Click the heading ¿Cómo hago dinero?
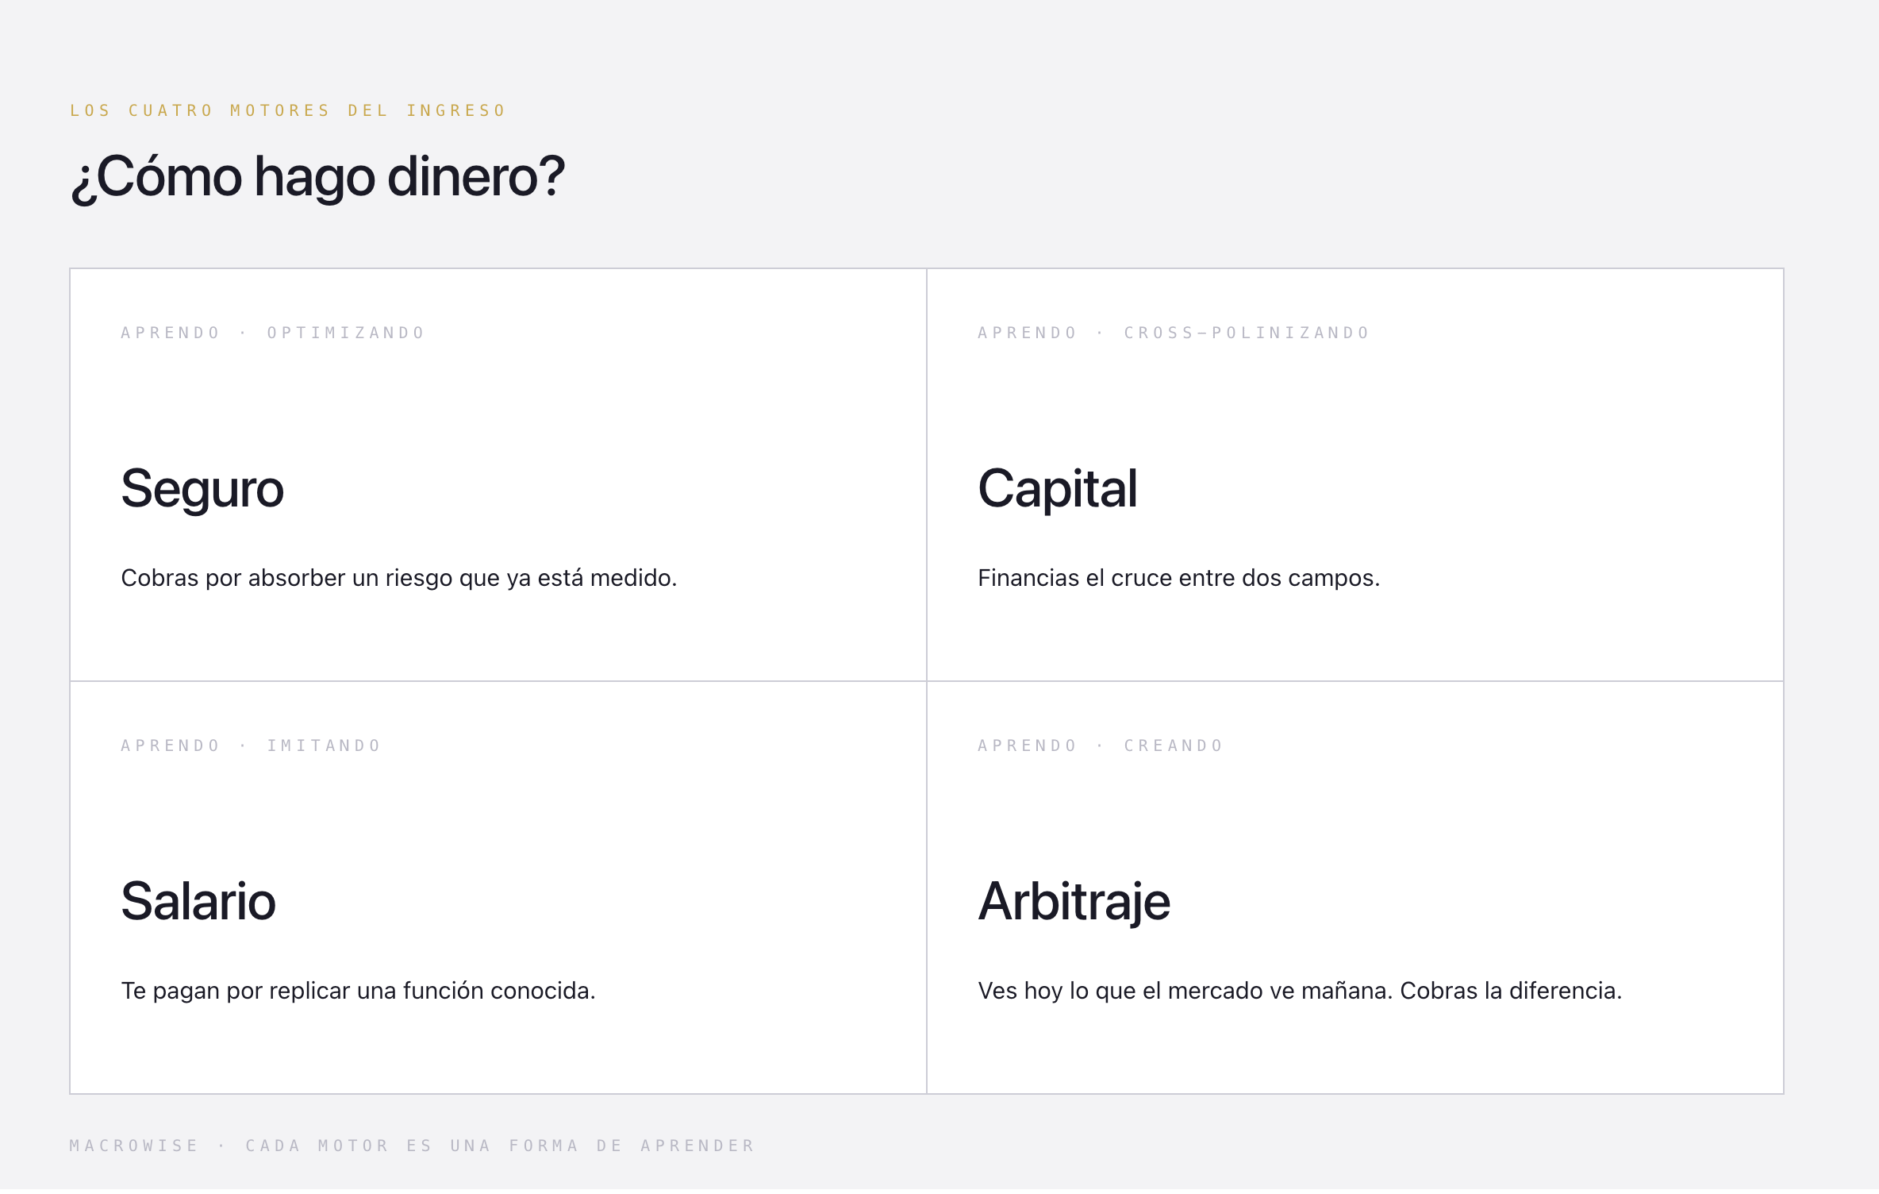 pyautogui.click(x=317, y=177)
